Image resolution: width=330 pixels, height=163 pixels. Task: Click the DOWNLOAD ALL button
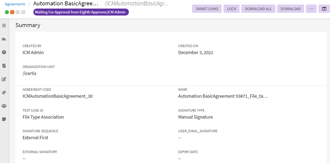258,9
